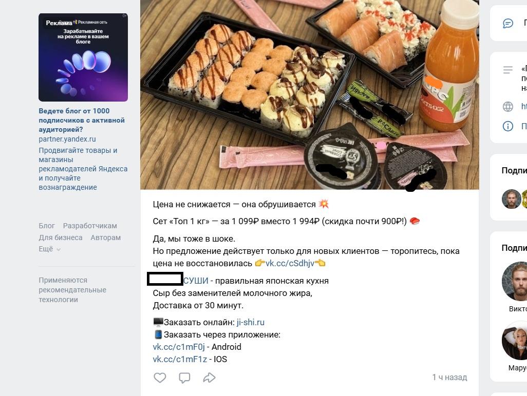Viewport: 527px width, 396px height.
Task: Open partner.yandex.ru from the advertisement
Action: pyautogui.click(x=66, y=139)
